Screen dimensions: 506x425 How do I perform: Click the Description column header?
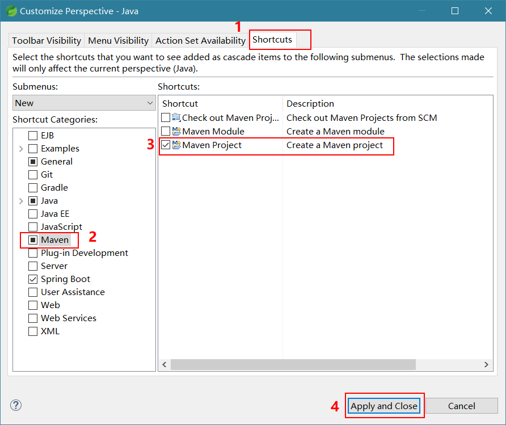click(388, 104)
